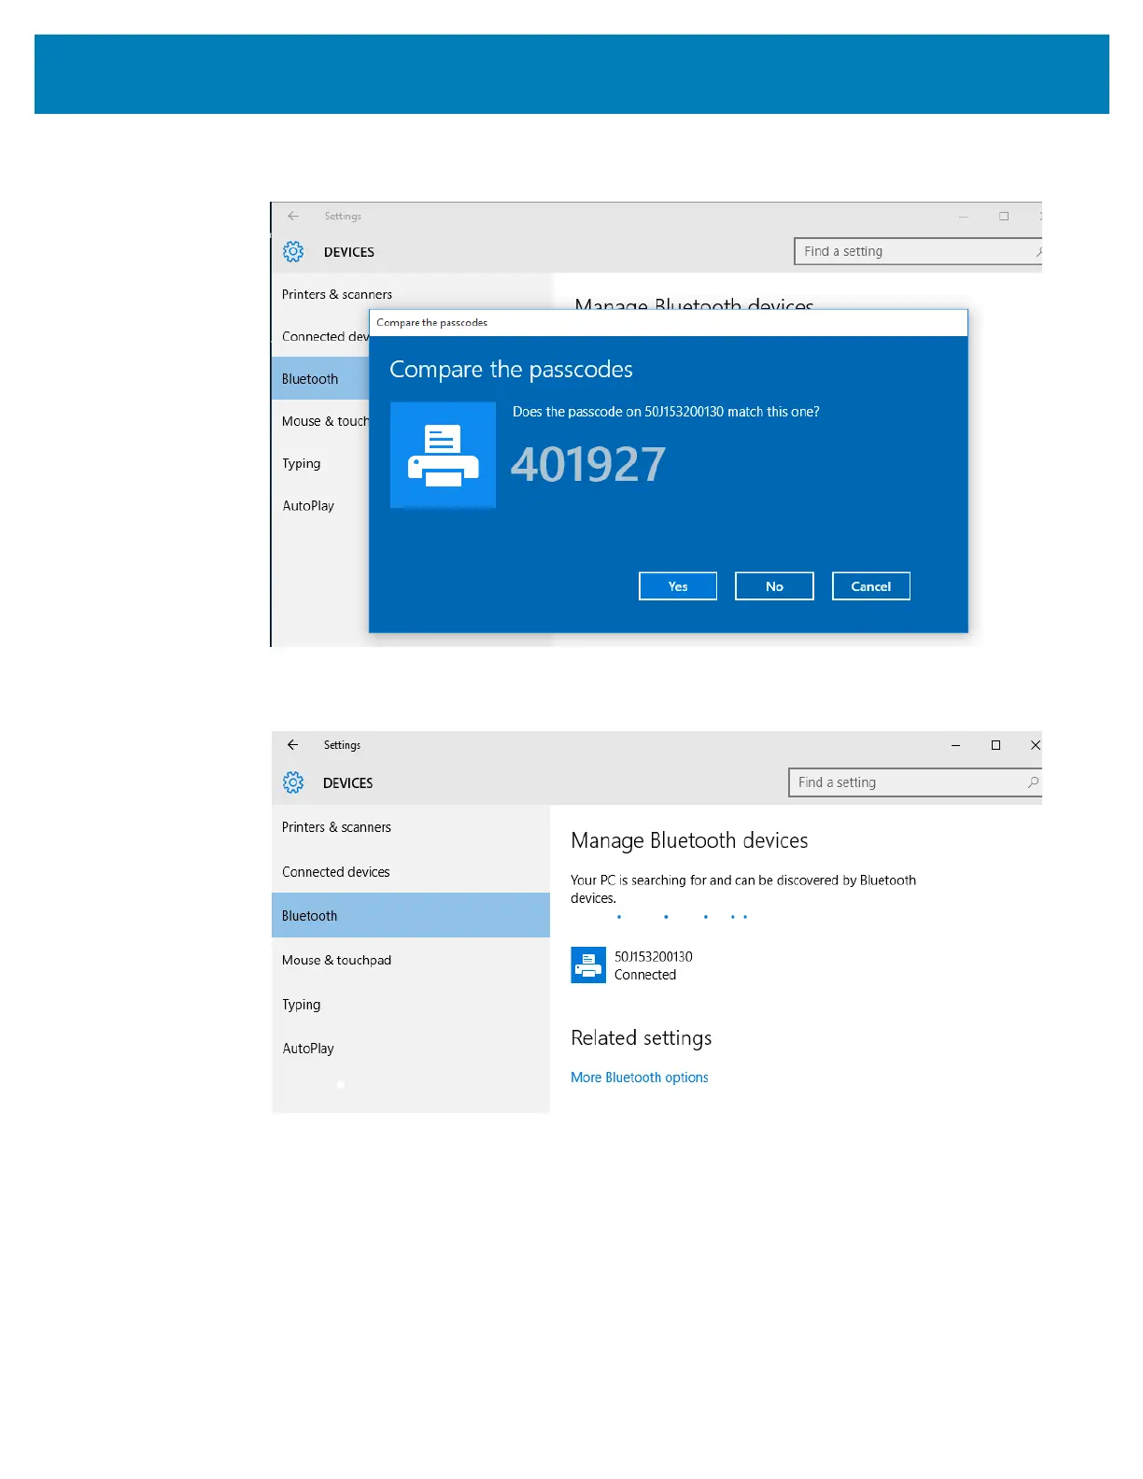Open Printers & scanners in upper window
The width and height of the screenshot is (1143, 1479).
[337, 294]
